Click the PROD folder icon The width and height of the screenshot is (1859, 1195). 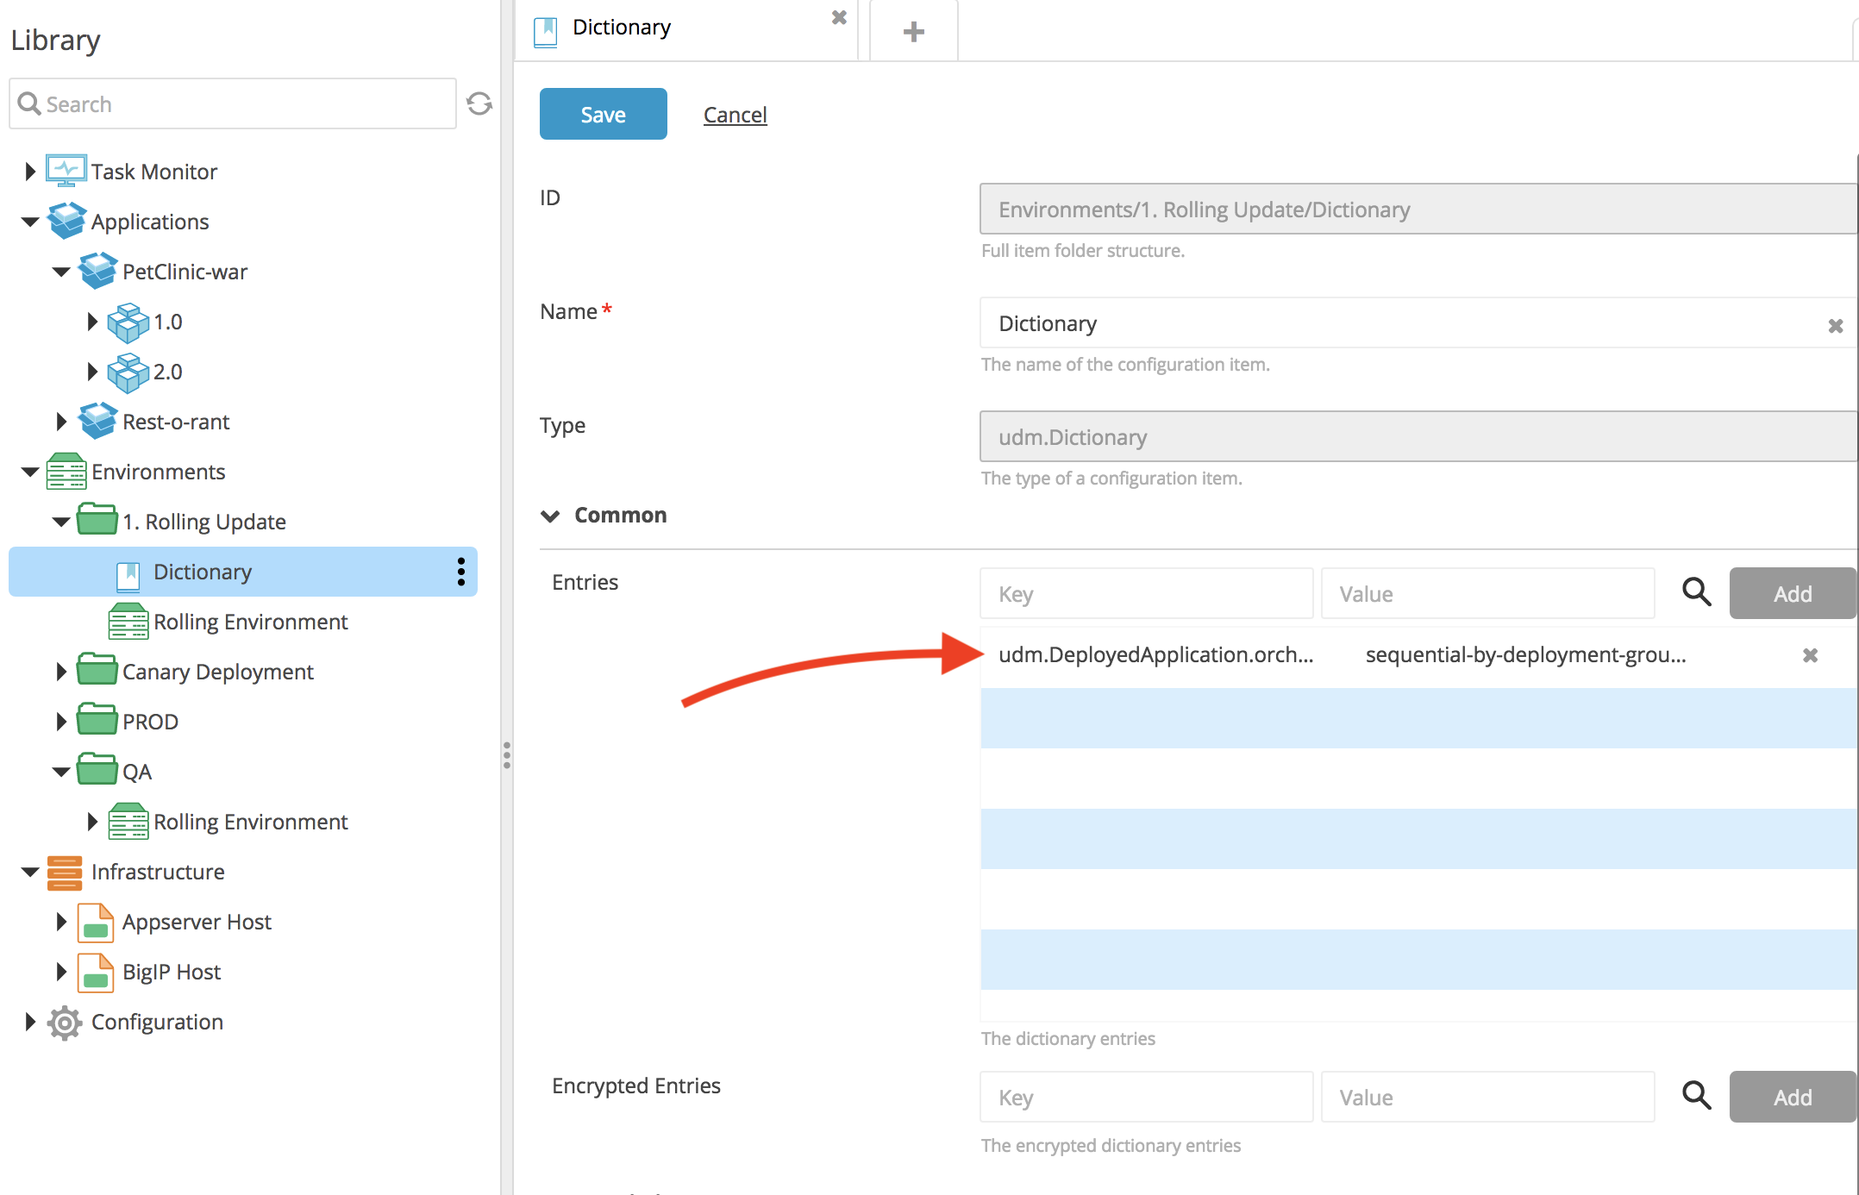point(97,720)
